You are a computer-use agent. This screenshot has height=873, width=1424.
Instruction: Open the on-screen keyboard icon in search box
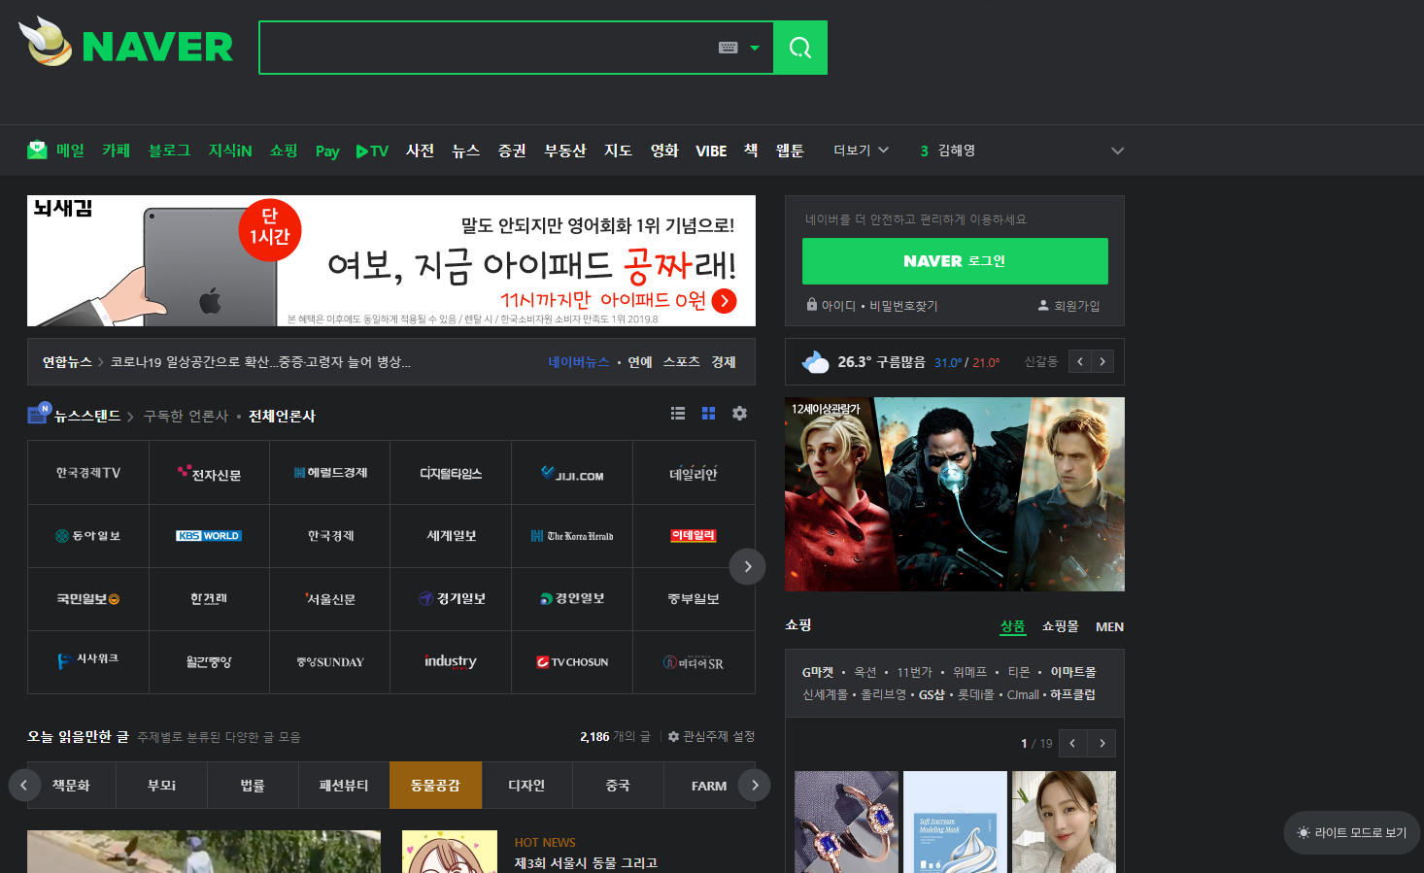pyautogui.click(x=729, y=48)
